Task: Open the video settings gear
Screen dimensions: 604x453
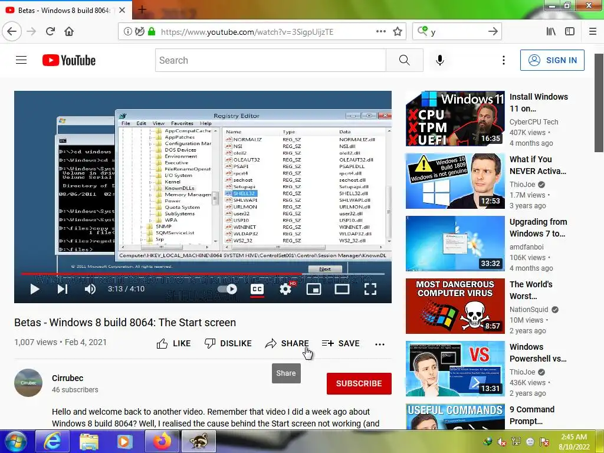Action: [286, 289]
